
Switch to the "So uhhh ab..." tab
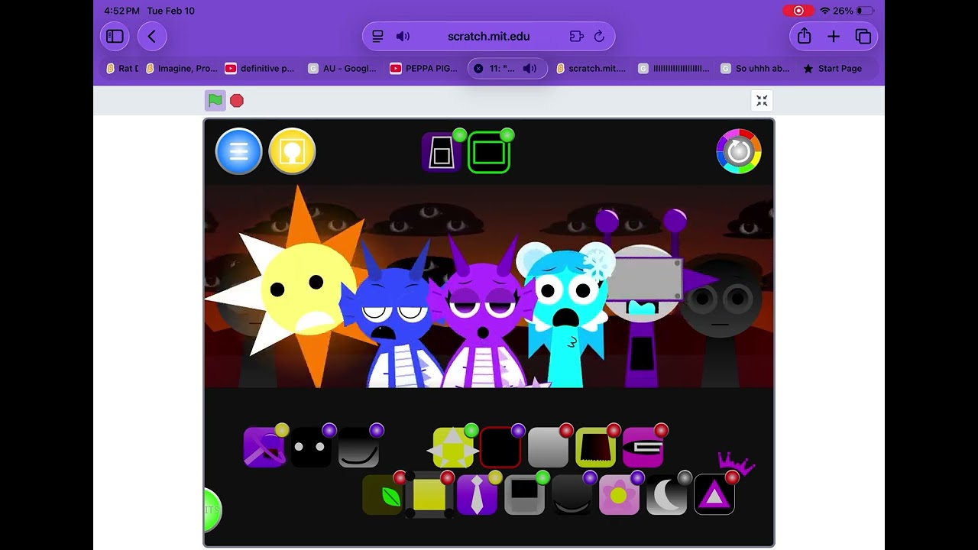[x=756, y=68]
